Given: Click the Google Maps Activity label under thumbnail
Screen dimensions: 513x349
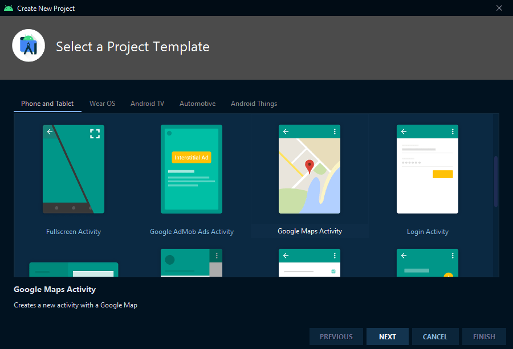Looking at the screenshot, I should [310, 231].
